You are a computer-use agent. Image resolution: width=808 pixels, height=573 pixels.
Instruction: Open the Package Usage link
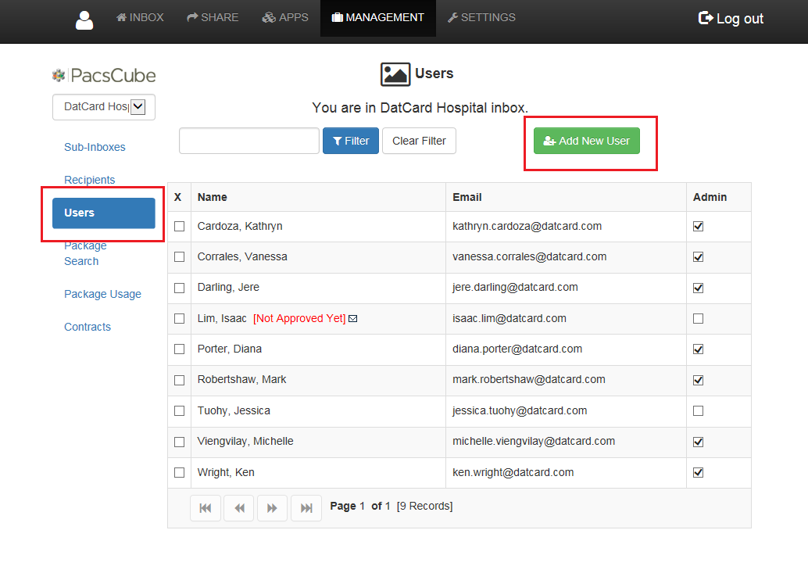tap(102, 294)
